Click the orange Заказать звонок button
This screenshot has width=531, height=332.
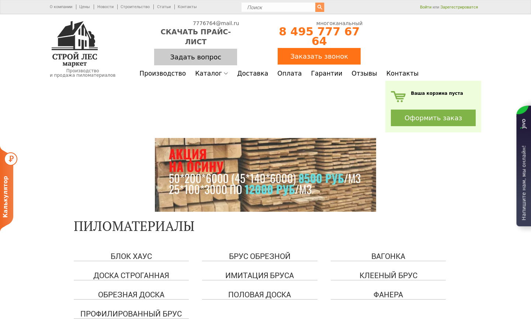click(319, 56)
